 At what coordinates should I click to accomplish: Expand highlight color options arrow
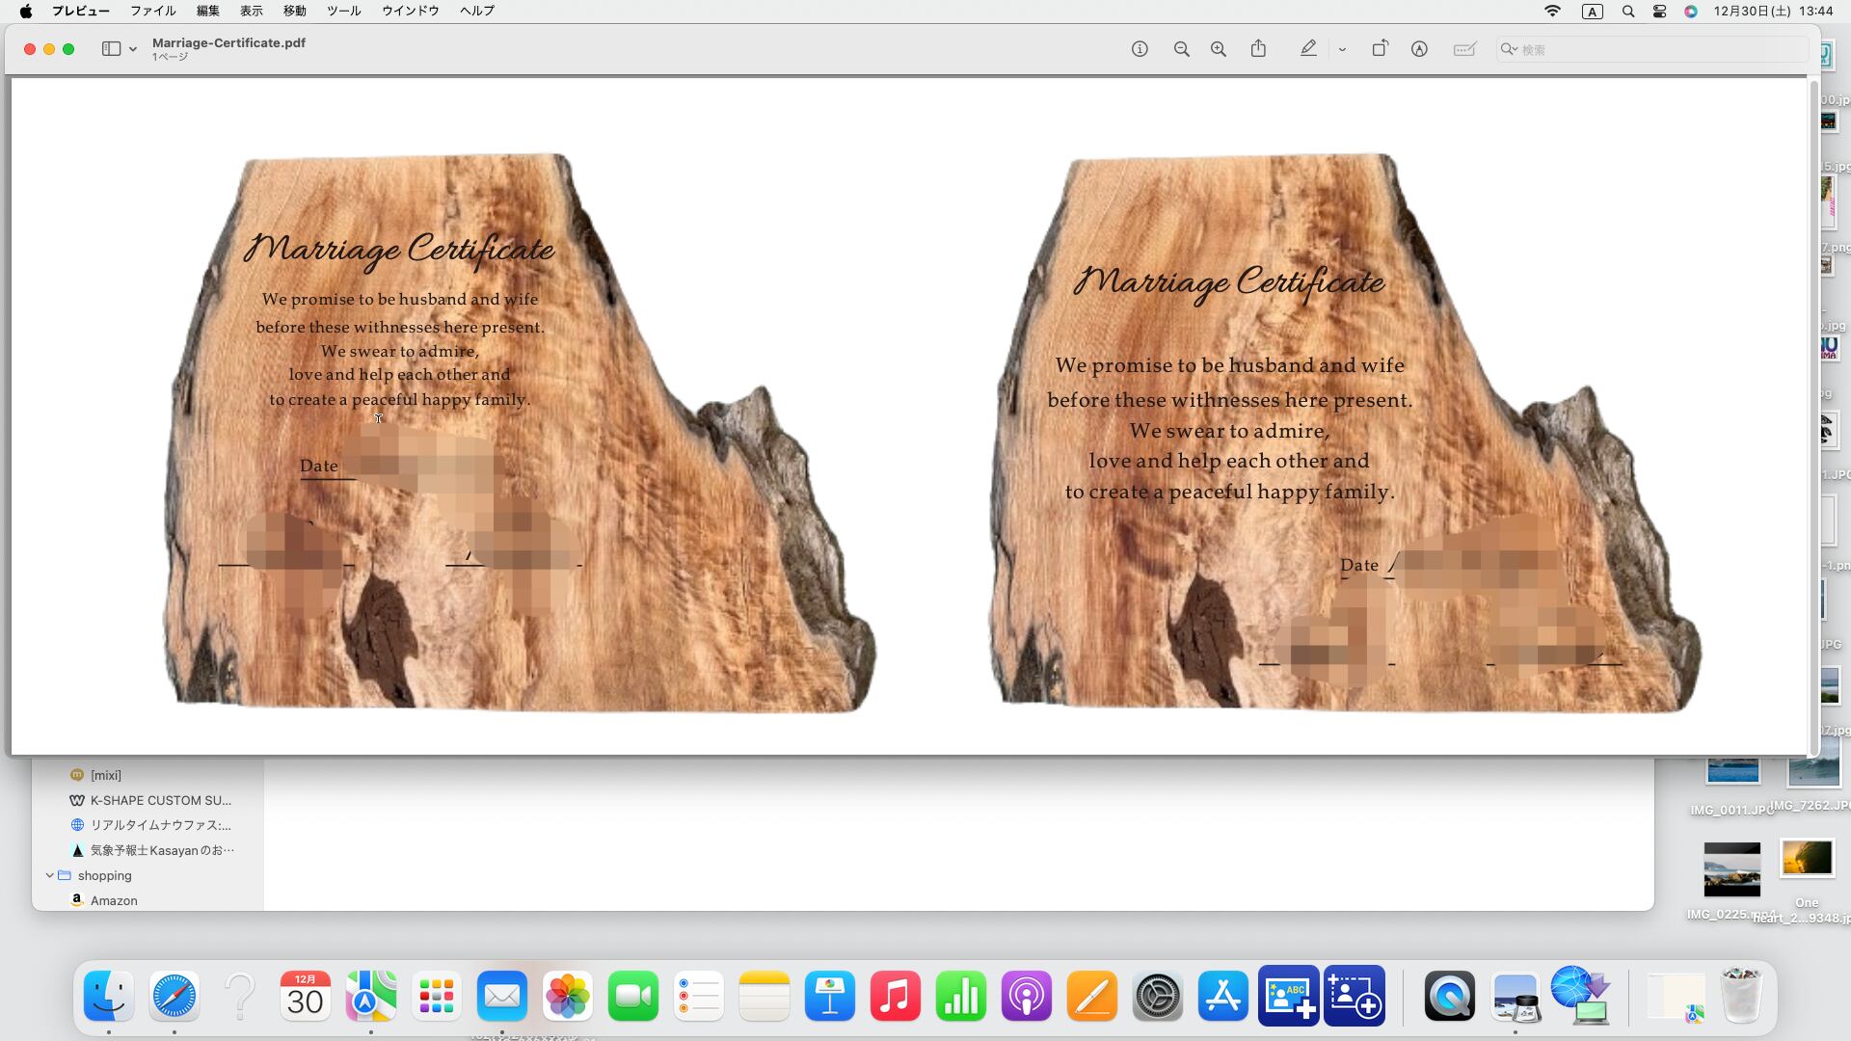click(x=1342, y=49)
